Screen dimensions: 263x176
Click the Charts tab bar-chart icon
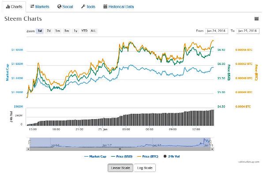coord(8,7)
